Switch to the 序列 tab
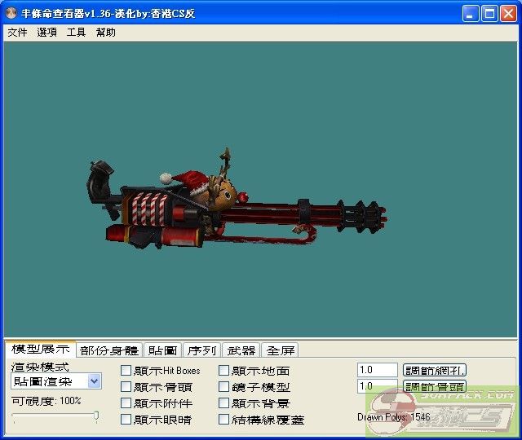Image resolution: width=522 pixels, height=440 pixels. click(x=201, y=350)
